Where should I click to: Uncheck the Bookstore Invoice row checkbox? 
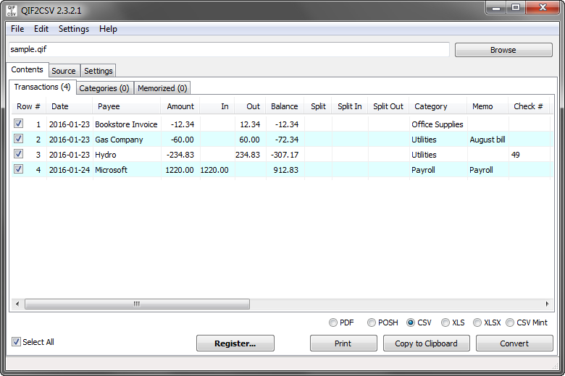(x=18, y=124)
